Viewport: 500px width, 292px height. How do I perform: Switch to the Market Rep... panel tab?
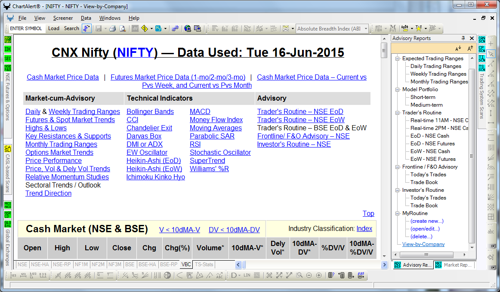454,265
